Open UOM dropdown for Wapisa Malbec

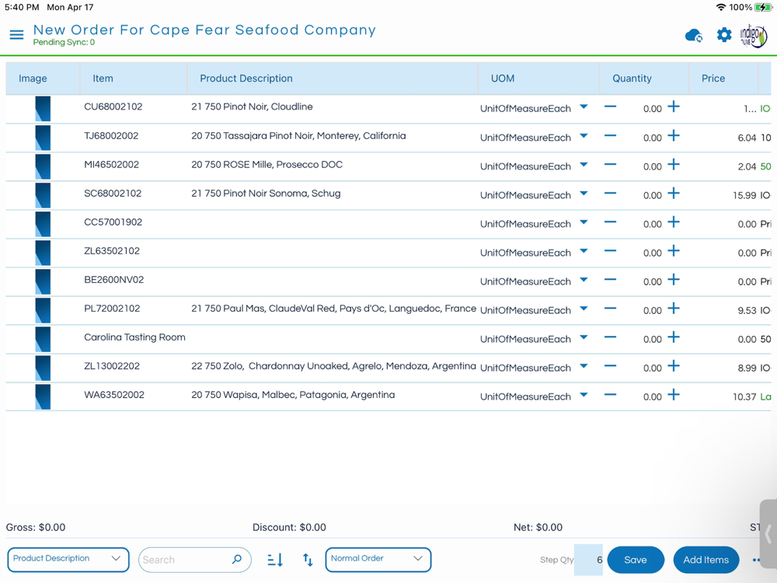click(x=584, y=394)
